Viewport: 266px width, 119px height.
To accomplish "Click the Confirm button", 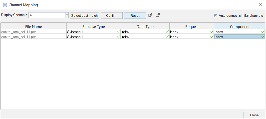I will 112,15.
